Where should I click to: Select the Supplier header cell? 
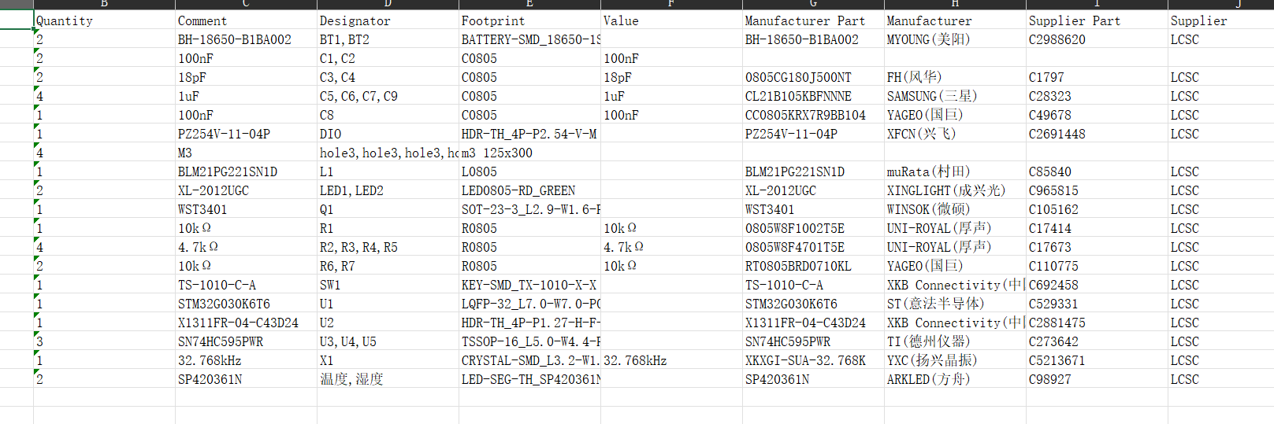point(1220,20)
